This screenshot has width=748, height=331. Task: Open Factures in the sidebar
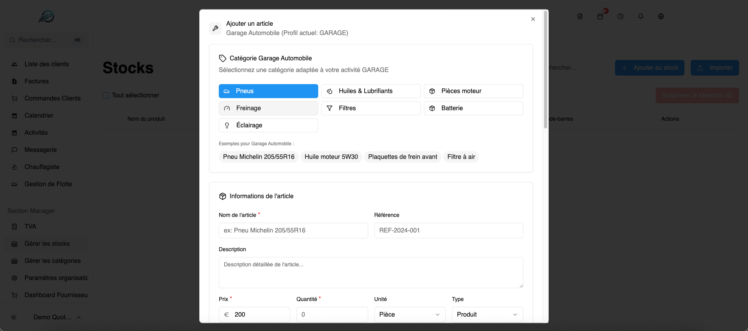(x=46, y=81)
